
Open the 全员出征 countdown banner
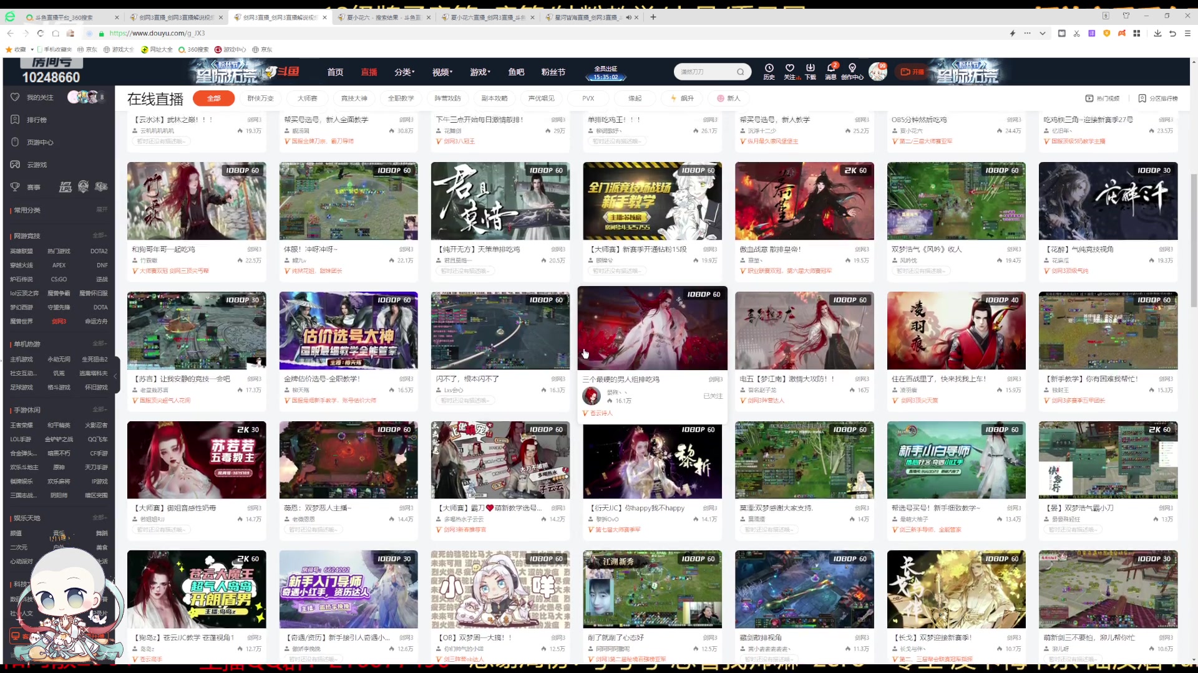pyautogui.click(x=605, y=73)
